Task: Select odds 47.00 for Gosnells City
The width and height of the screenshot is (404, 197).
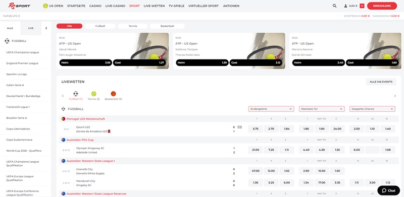Action: coord(256,171)
